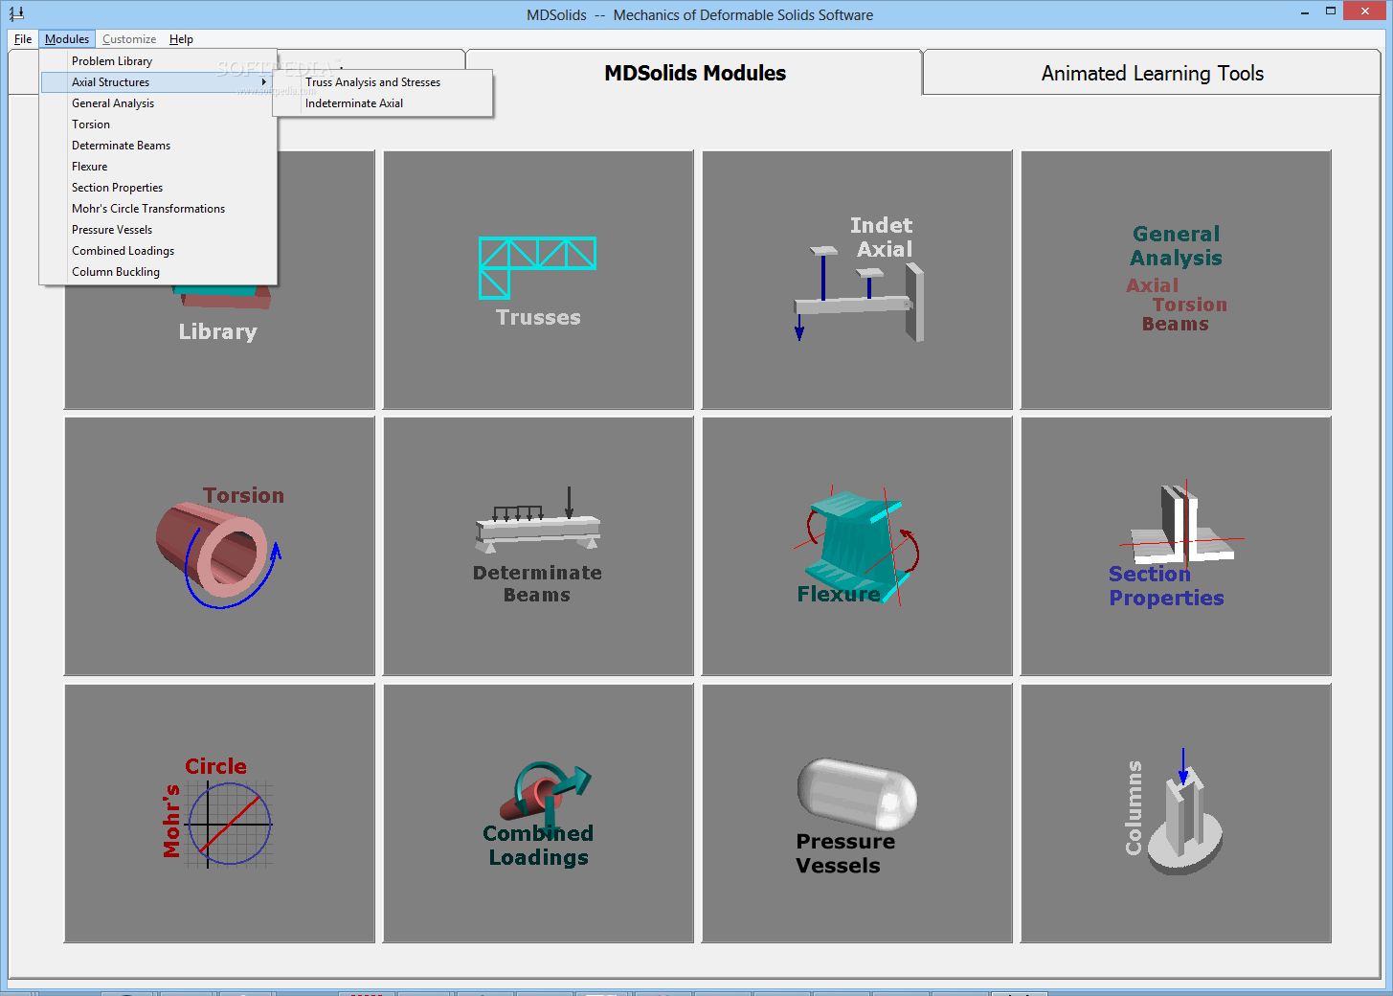Choose Column Buckling menu entry

[x=158, y=272]
